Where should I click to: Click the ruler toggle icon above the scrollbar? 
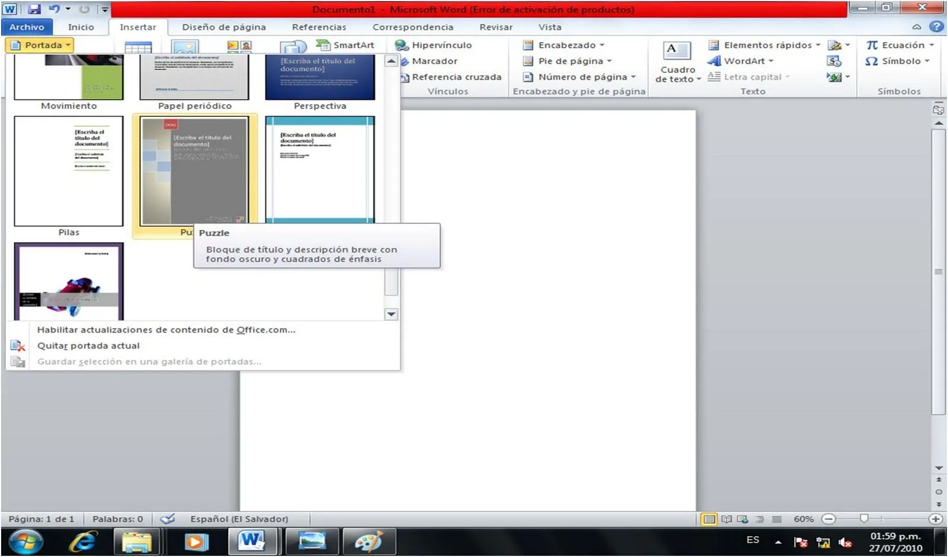[x=939, y=110]
